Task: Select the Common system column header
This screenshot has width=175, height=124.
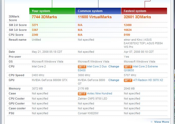Action: click(x=98, y=11)
